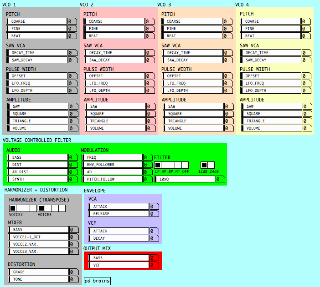
Task: Click the 10xQ filter resonance slider
Action: pyautogui.click(x=185, y=179)
